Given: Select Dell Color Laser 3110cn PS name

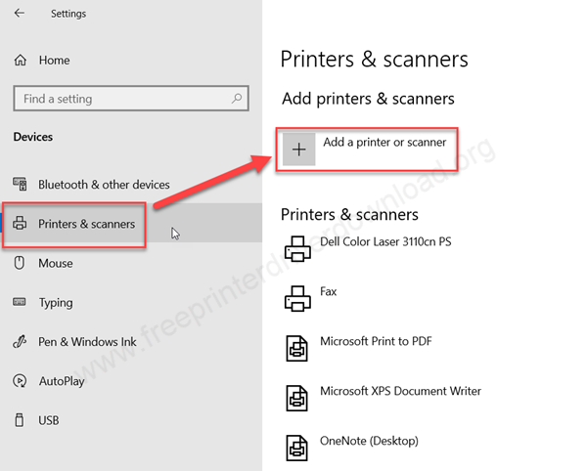Looking at the screenshot, I should tap(391, 240).
